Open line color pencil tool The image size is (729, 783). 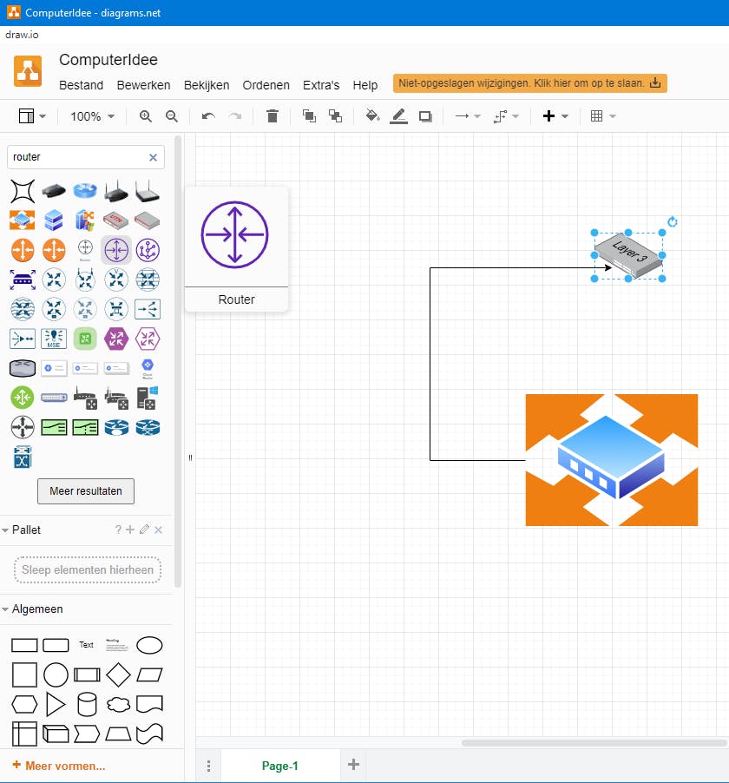pos(398,116)
